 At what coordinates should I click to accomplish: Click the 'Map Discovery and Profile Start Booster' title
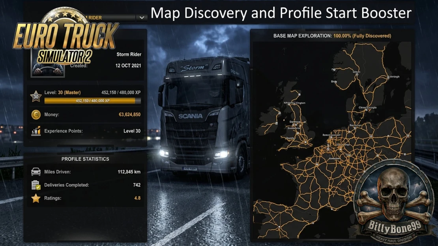pyautogui.click(x=281, y=13)
